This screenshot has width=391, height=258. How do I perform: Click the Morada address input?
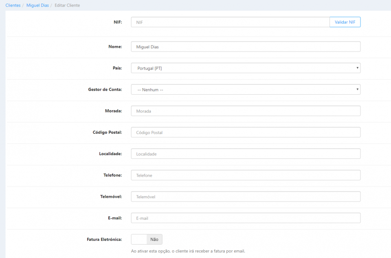(x=245, y=111)
